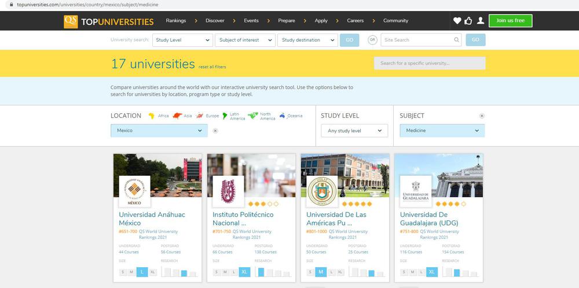Open the Subject of interest dropdown
Screen dimensions: 579x288
tap(245, 40)
